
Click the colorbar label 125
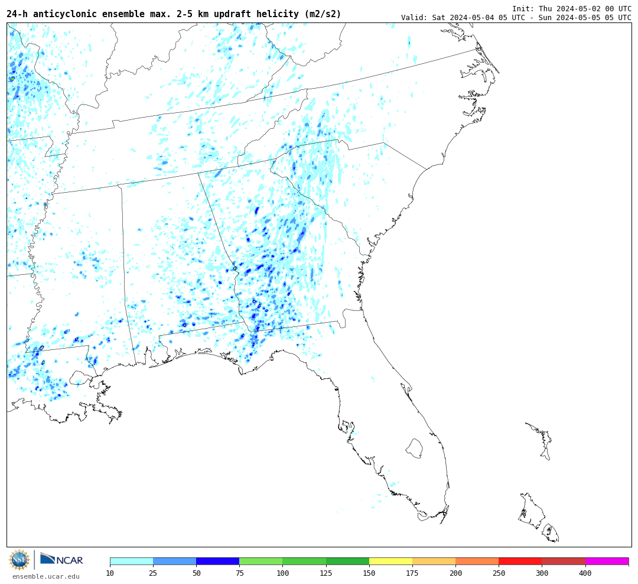[x=326, y=573]
